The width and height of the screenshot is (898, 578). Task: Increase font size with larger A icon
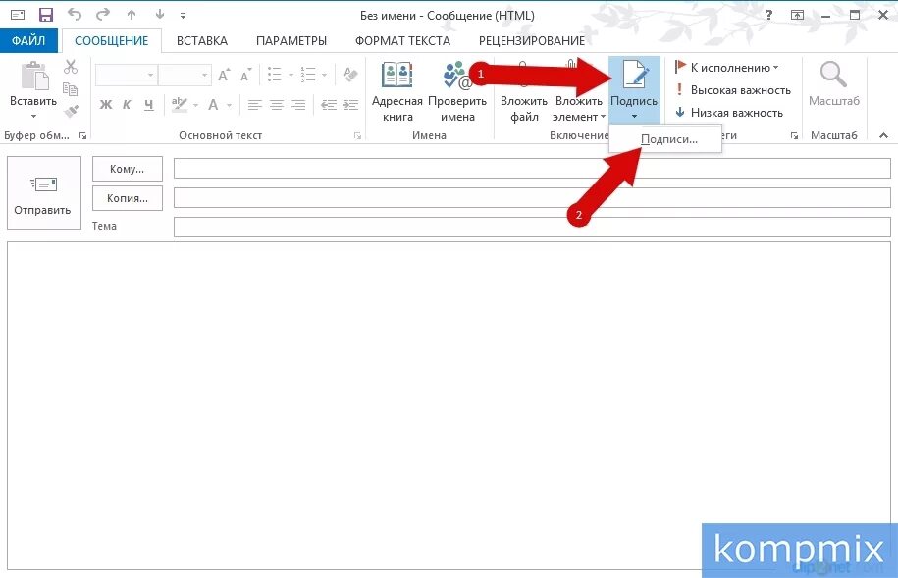224,75
